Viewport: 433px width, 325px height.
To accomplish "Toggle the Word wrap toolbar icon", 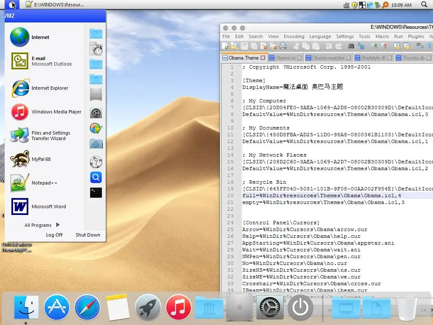I will [420, 46].
